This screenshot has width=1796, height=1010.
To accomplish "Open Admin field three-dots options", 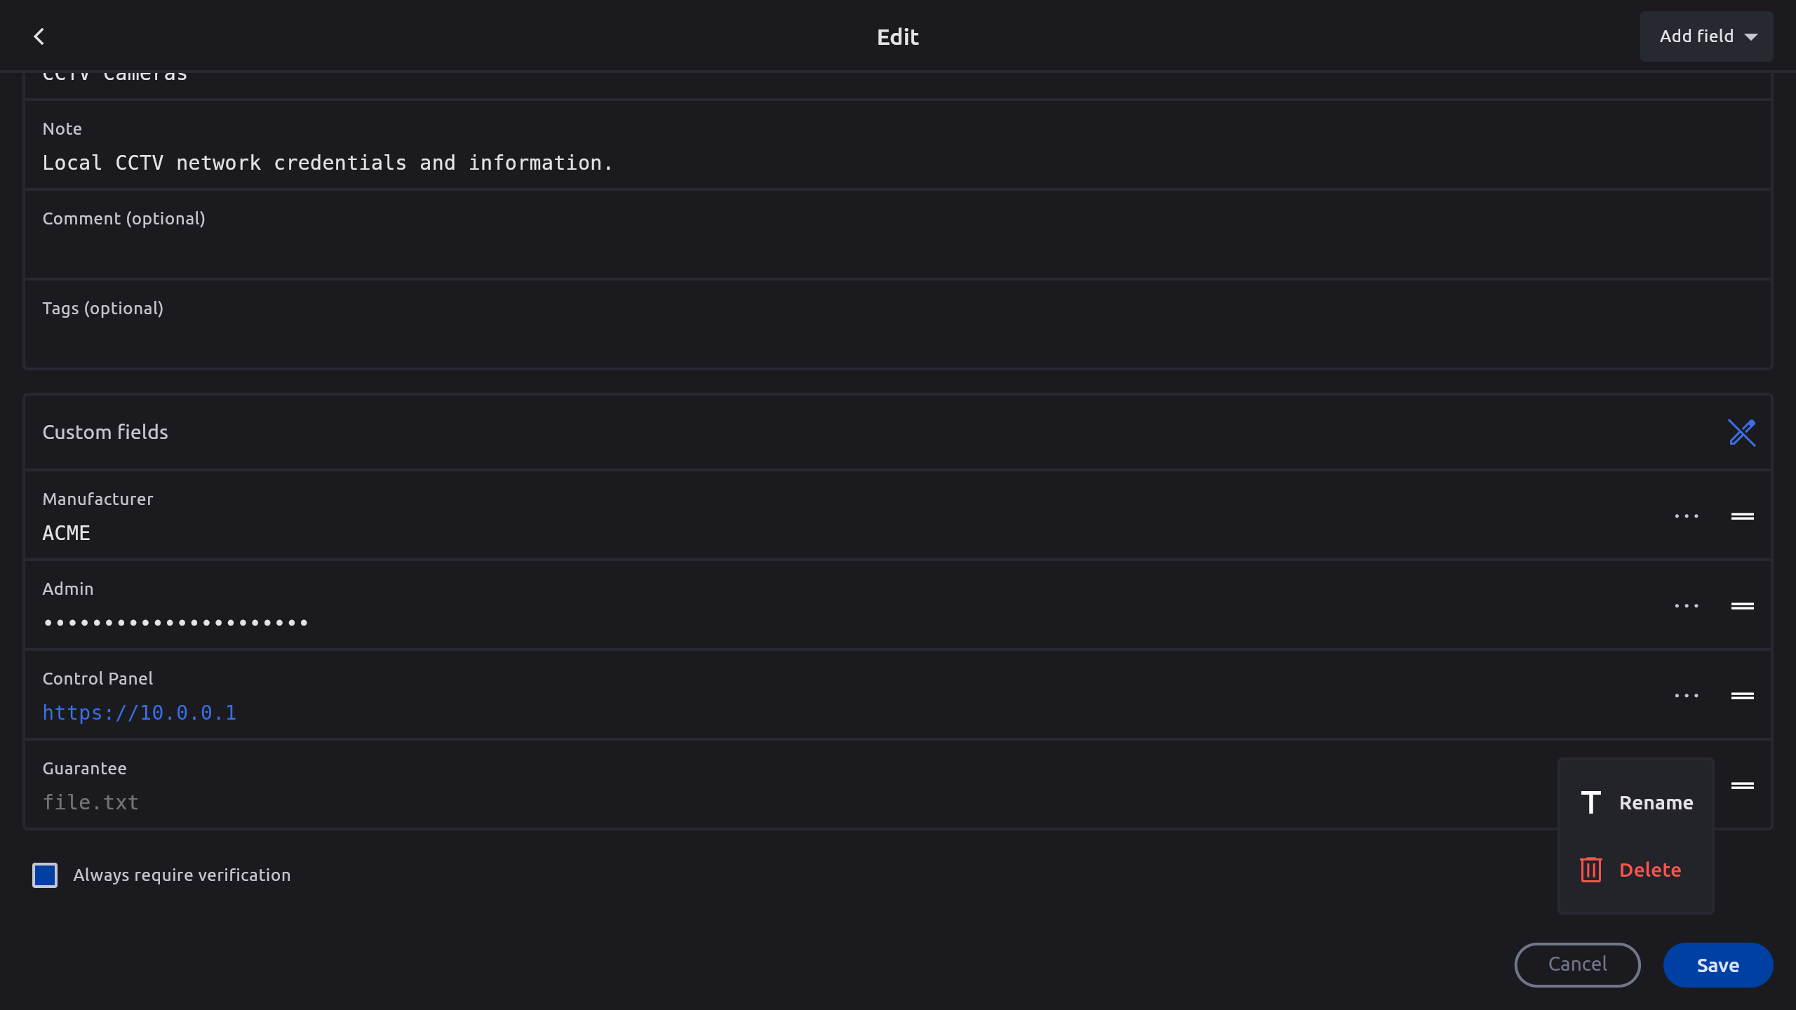I will click(1687, 606).
